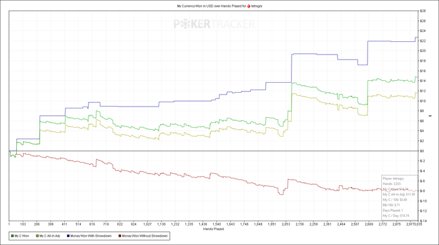Viewport: 439px width, 245px height.
Task: Click the 1,027 tick label on the x-axis
Action: point(147,224)
